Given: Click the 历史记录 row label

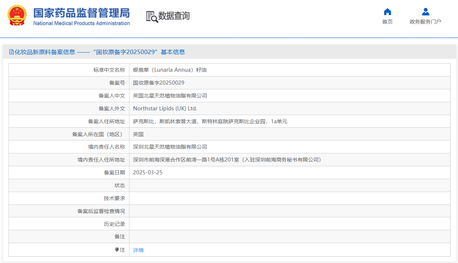Looking at the screenshot, I should point(114,224).
